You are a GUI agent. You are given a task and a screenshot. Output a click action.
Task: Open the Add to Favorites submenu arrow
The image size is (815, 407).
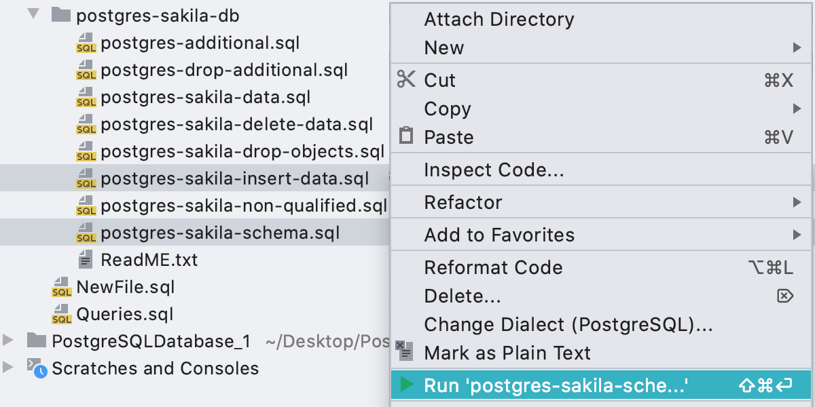coord(797,235)
